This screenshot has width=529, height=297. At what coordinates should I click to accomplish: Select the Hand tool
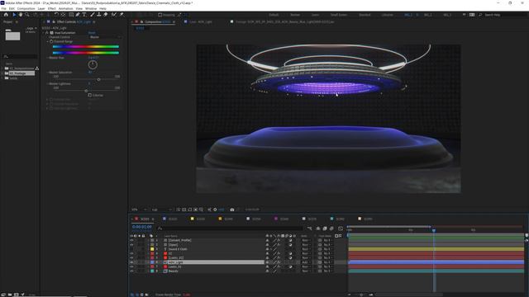click(21, 15)
